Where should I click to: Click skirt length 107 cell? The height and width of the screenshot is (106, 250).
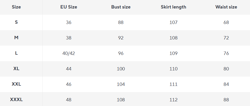tap(173, 22)
